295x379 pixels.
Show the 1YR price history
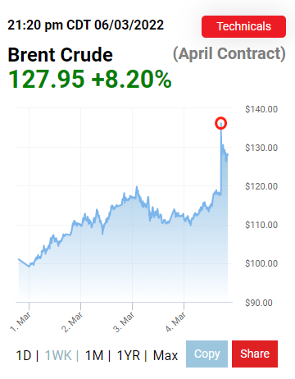129,355
